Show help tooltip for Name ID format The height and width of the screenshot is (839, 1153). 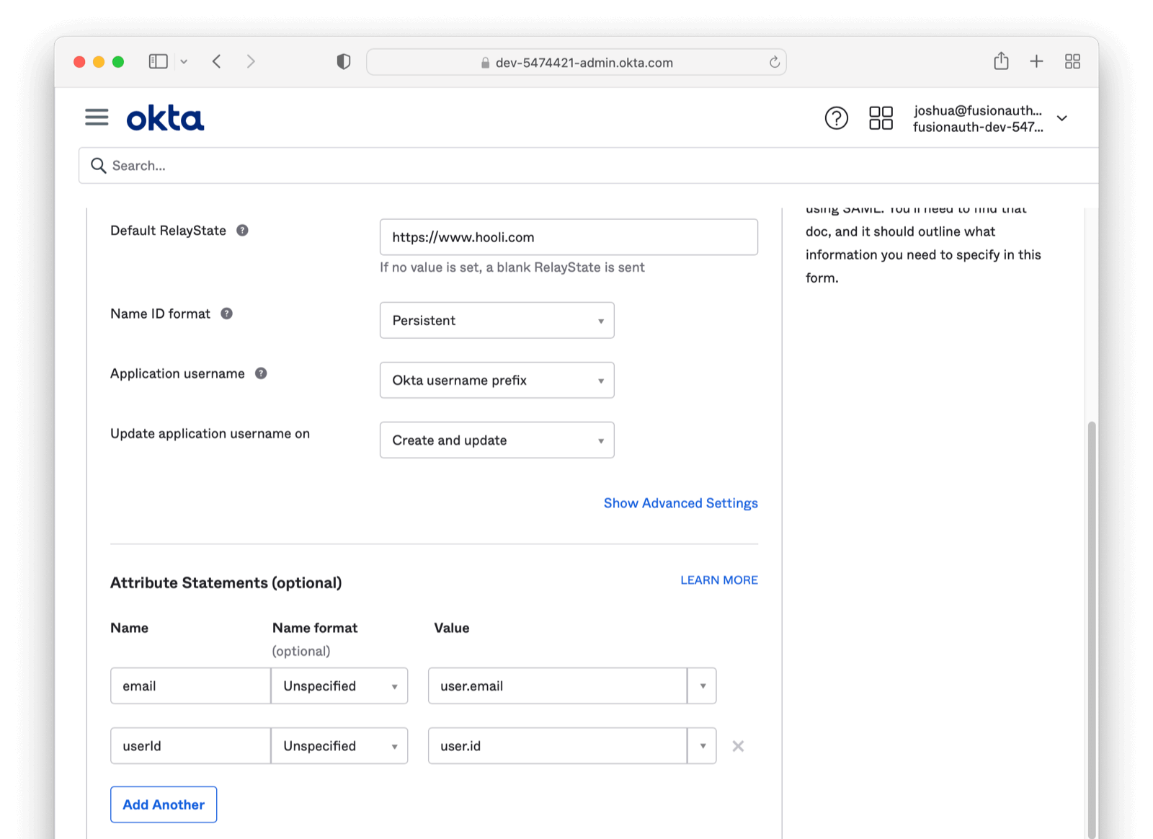point(226,314)
